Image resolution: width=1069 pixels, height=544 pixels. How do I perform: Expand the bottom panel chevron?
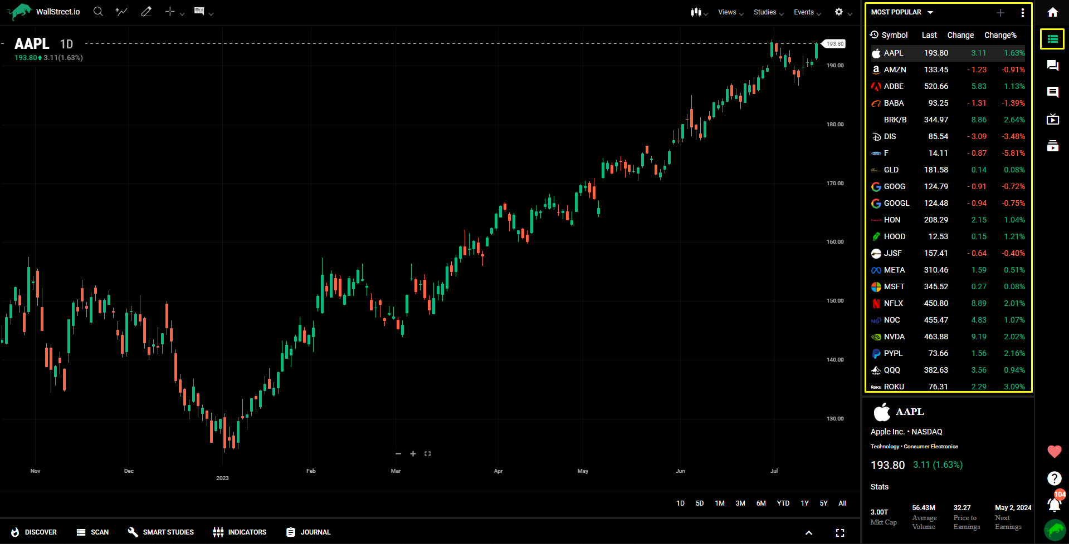tap(809, 533)
